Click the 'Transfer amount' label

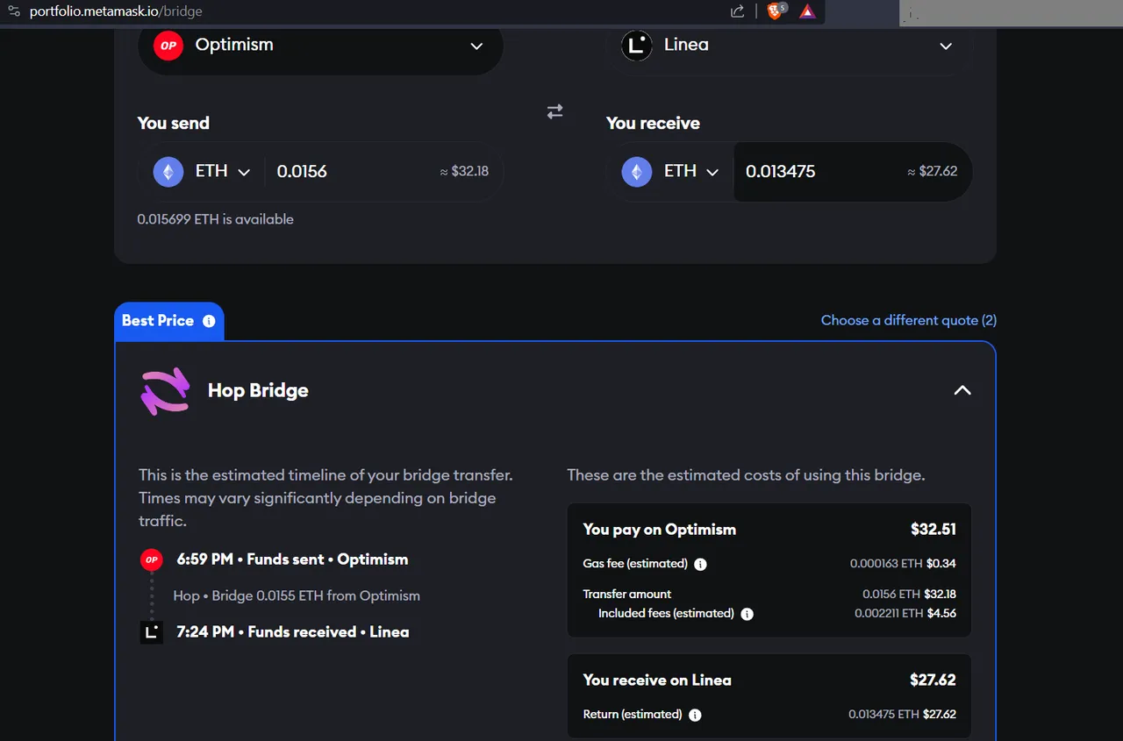(627, 595)
